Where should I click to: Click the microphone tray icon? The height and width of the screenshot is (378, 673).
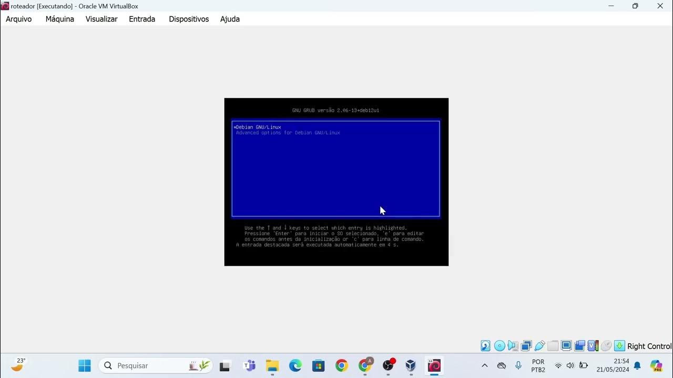(x=518, y=365)
